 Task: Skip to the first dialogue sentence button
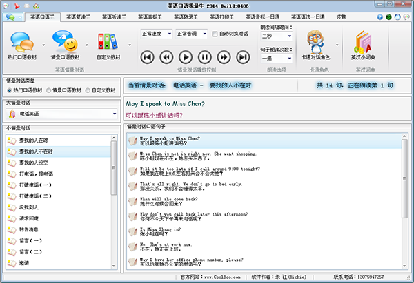[x=147, y=56]
